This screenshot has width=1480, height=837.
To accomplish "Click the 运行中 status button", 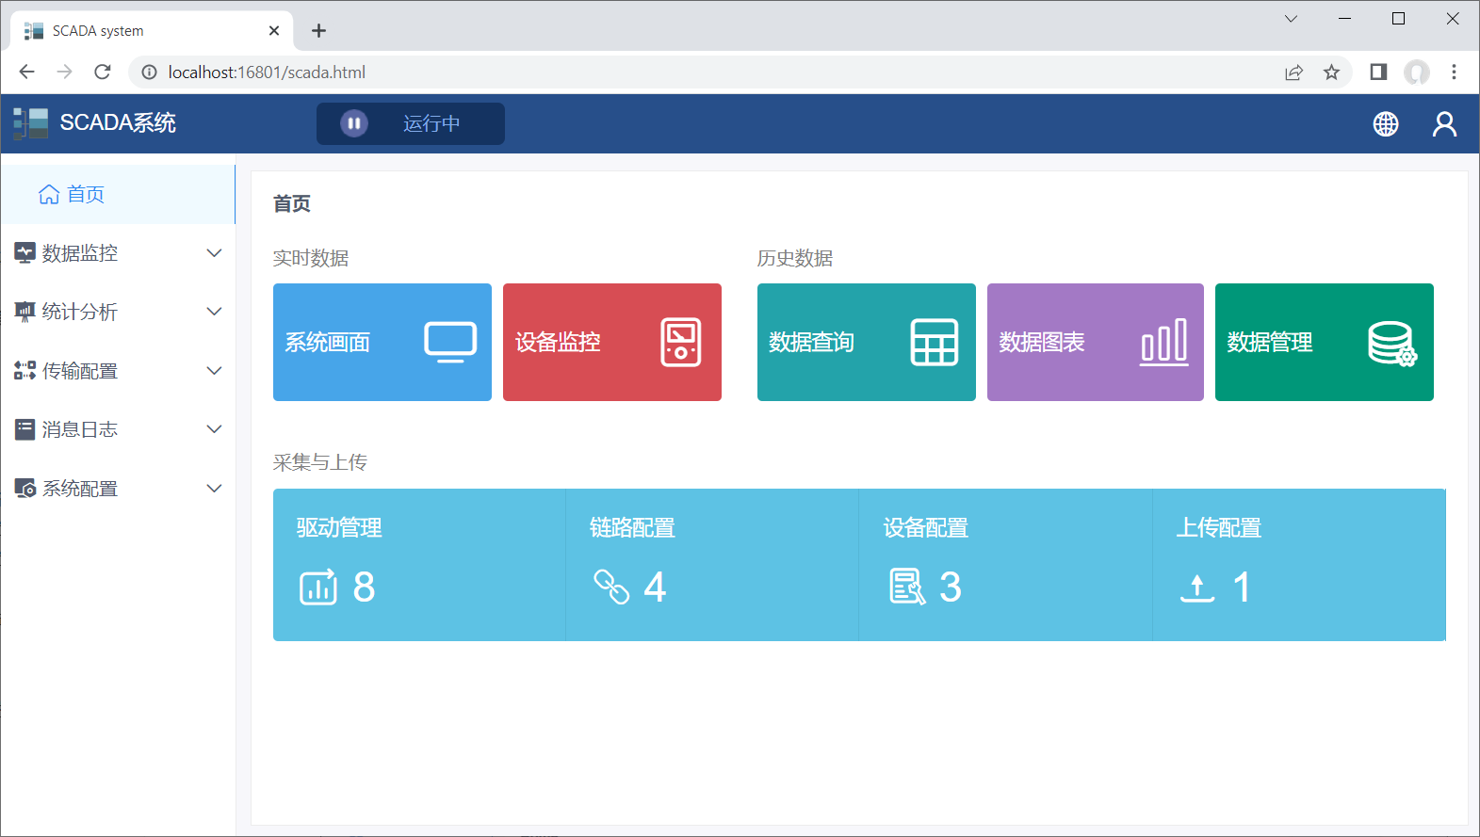I will tap(411, 123).
